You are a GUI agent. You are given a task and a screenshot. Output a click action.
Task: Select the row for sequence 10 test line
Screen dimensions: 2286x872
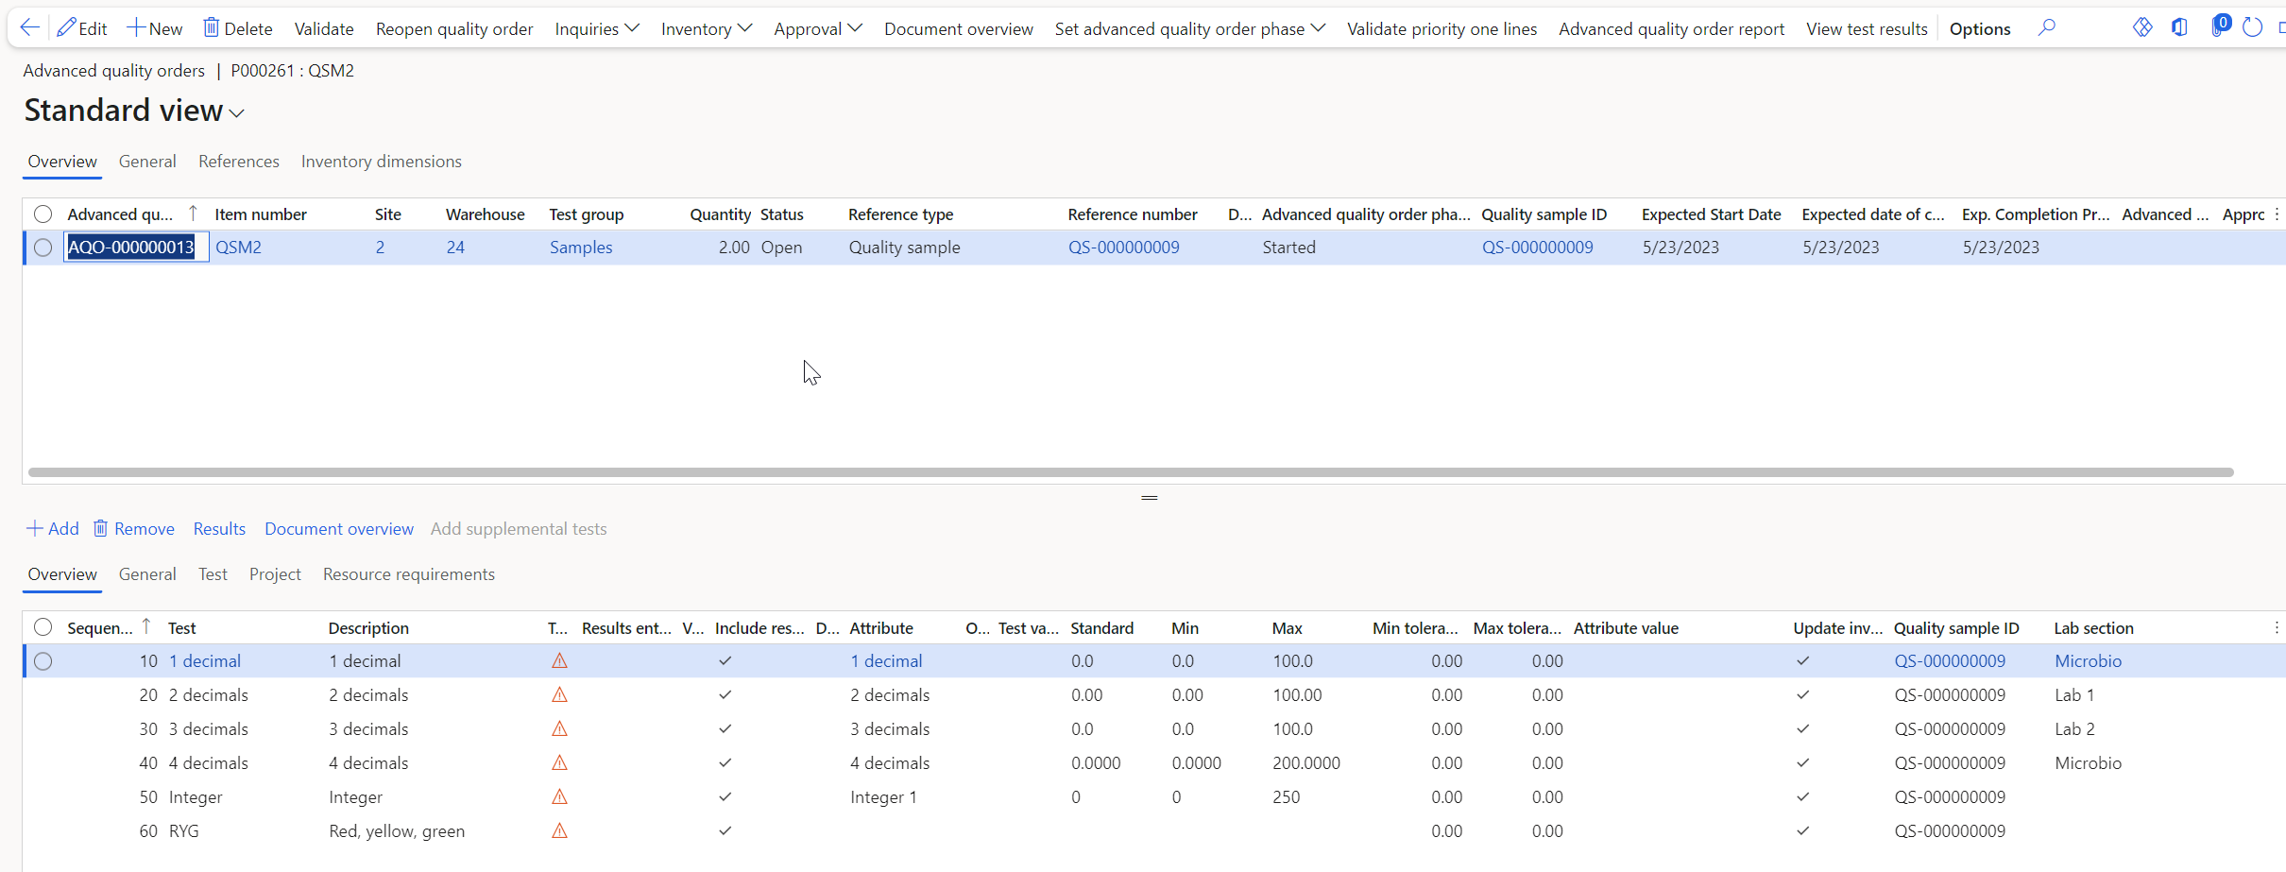43,661
